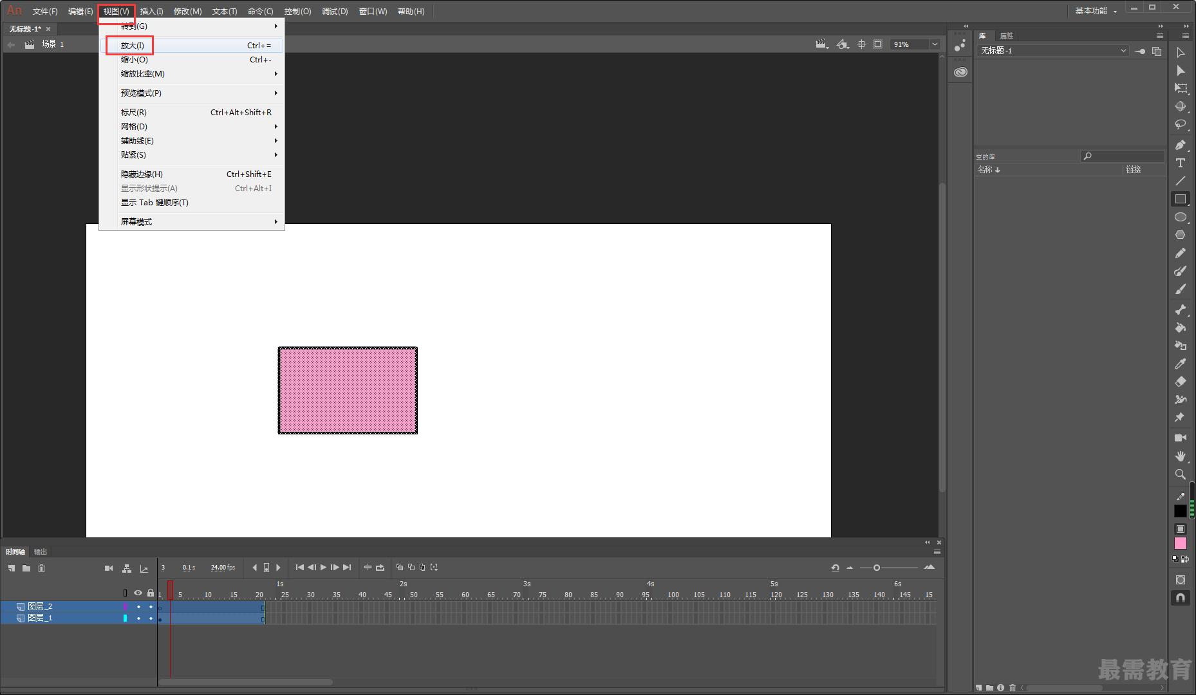Select the 3D Rotation tool
This screenshot has height=695, width=1196.
[x=1180, y=107]
